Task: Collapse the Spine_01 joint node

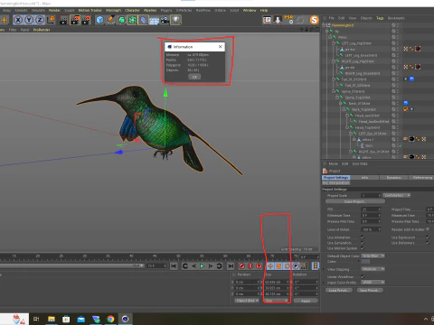Action: 334,91
